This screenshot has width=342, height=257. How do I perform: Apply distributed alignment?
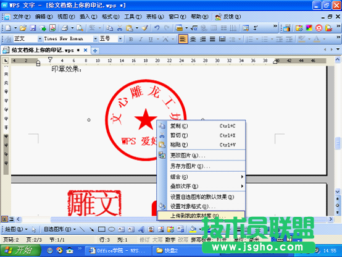point(222,39)
